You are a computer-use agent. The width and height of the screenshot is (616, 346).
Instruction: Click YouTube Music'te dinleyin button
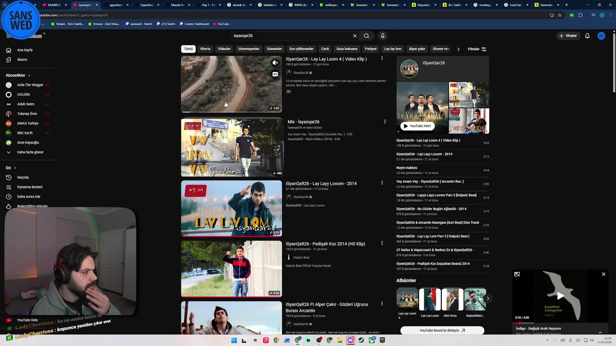[x=442, y=331]
